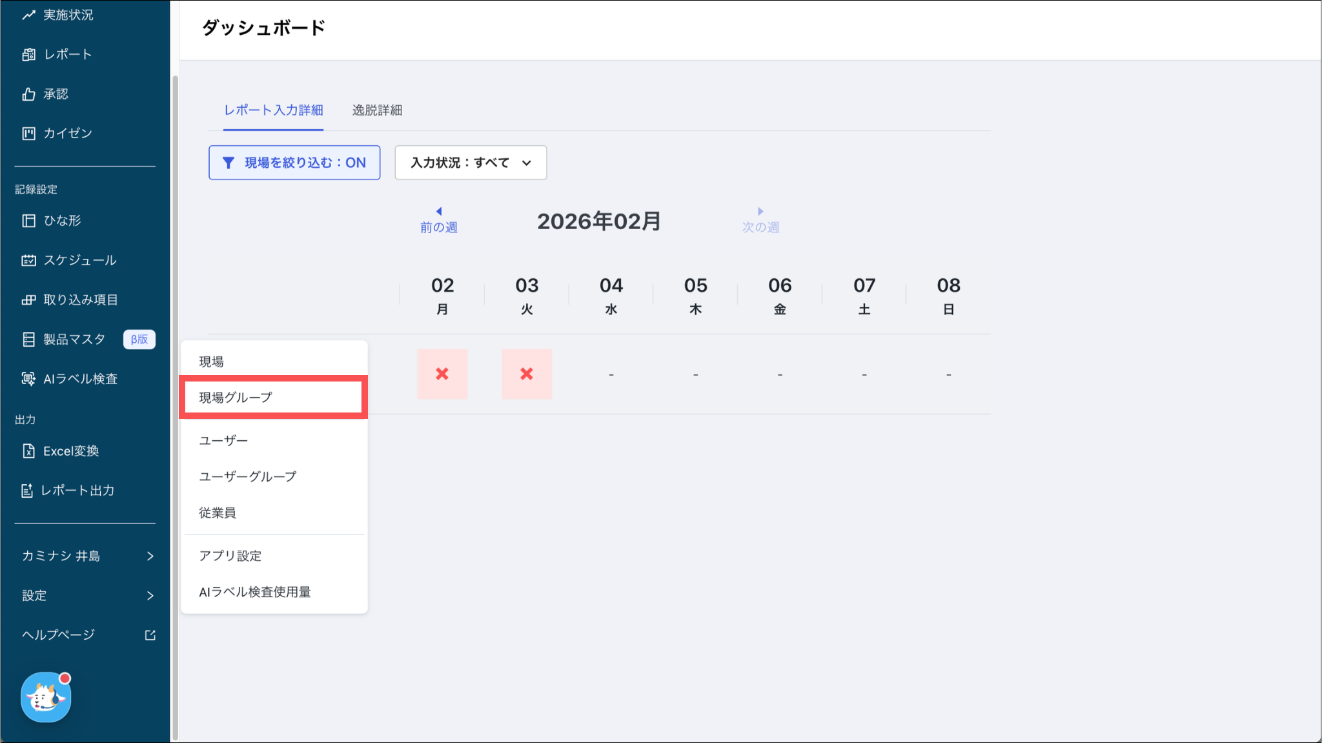Click the 実施状況 chart icon in sidebar
The width and height of the screenshot is (1322, 743).
click(x=28, y=15)
